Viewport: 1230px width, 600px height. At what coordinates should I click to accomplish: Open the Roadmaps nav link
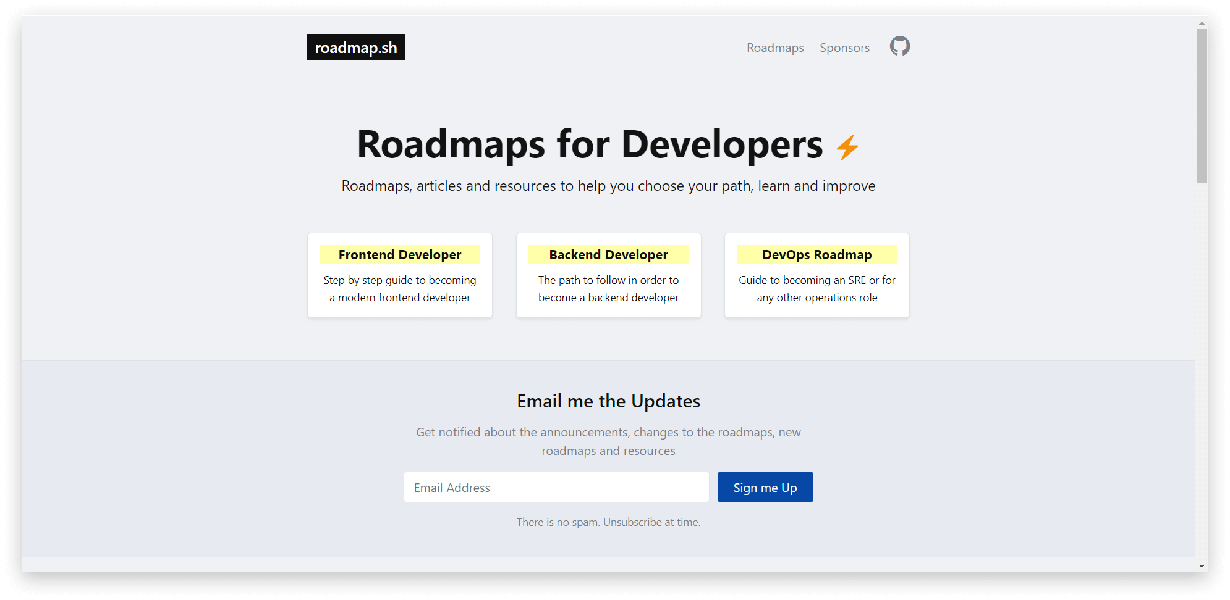click(775, 48)
